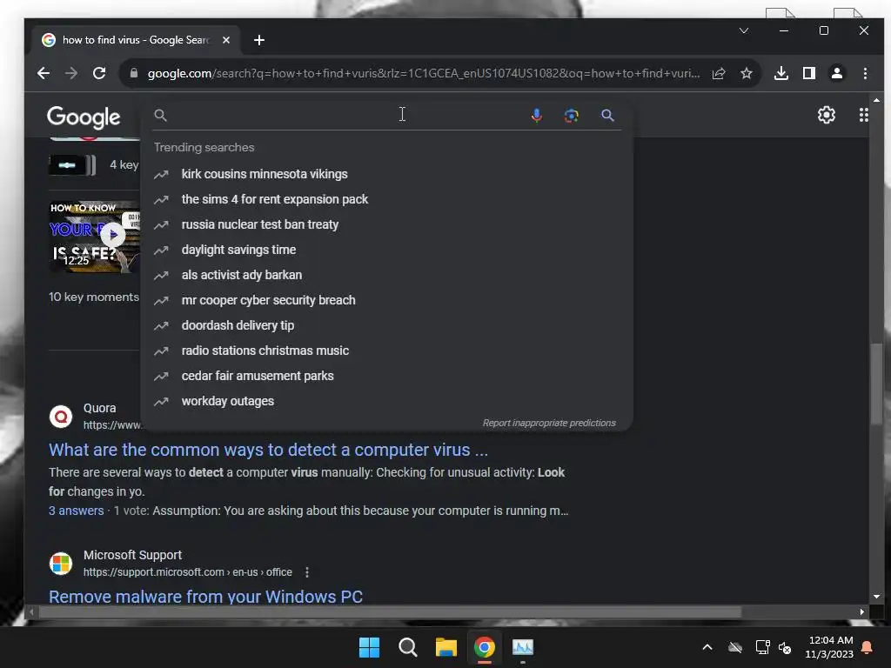The height and width of the screenshot is (668, 891).
Task: Open the Chrome profile icon
Action: pos(837,73)
